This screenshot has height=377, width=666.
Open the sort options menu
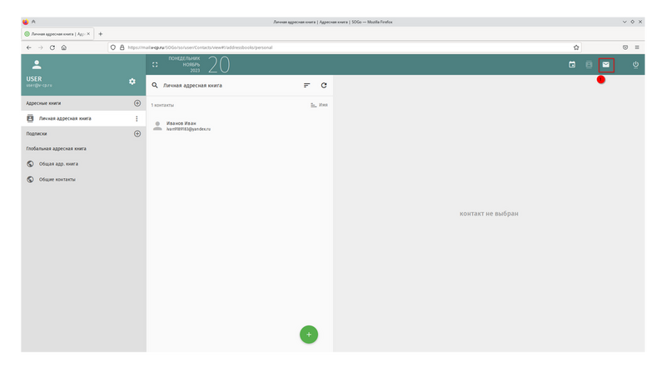click(x=306, y=85)
